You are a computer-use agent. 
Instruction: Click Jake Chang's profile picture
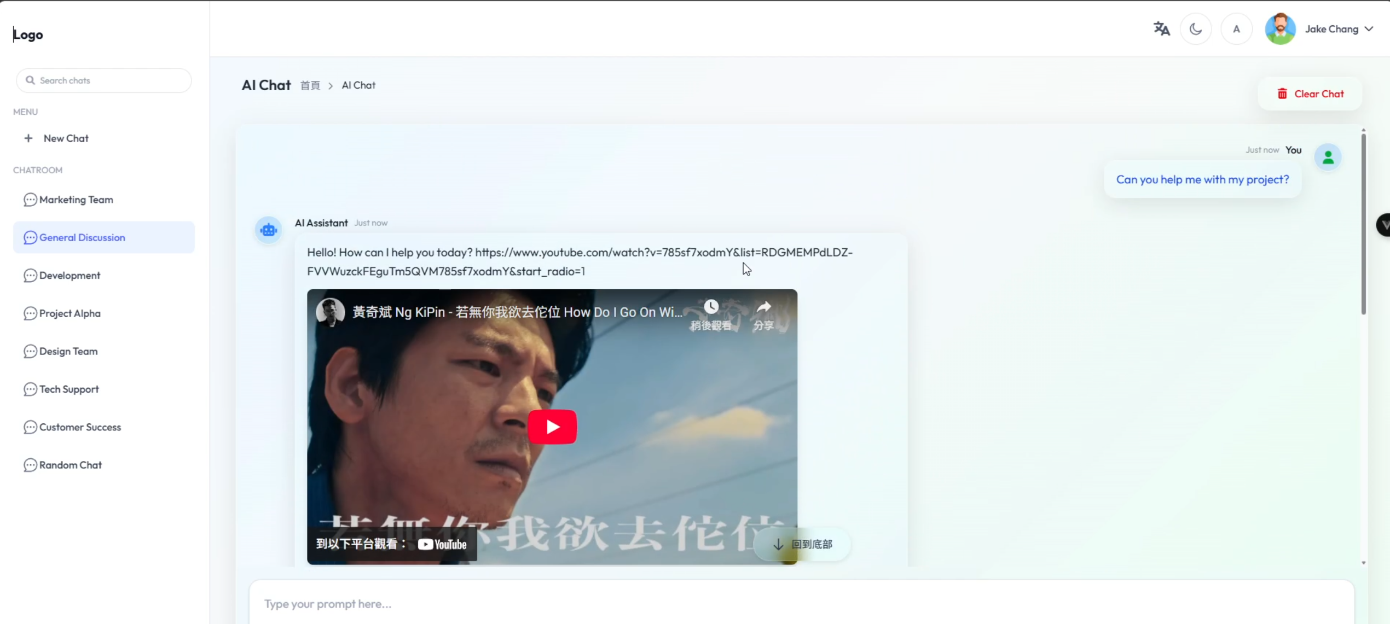1281,28
